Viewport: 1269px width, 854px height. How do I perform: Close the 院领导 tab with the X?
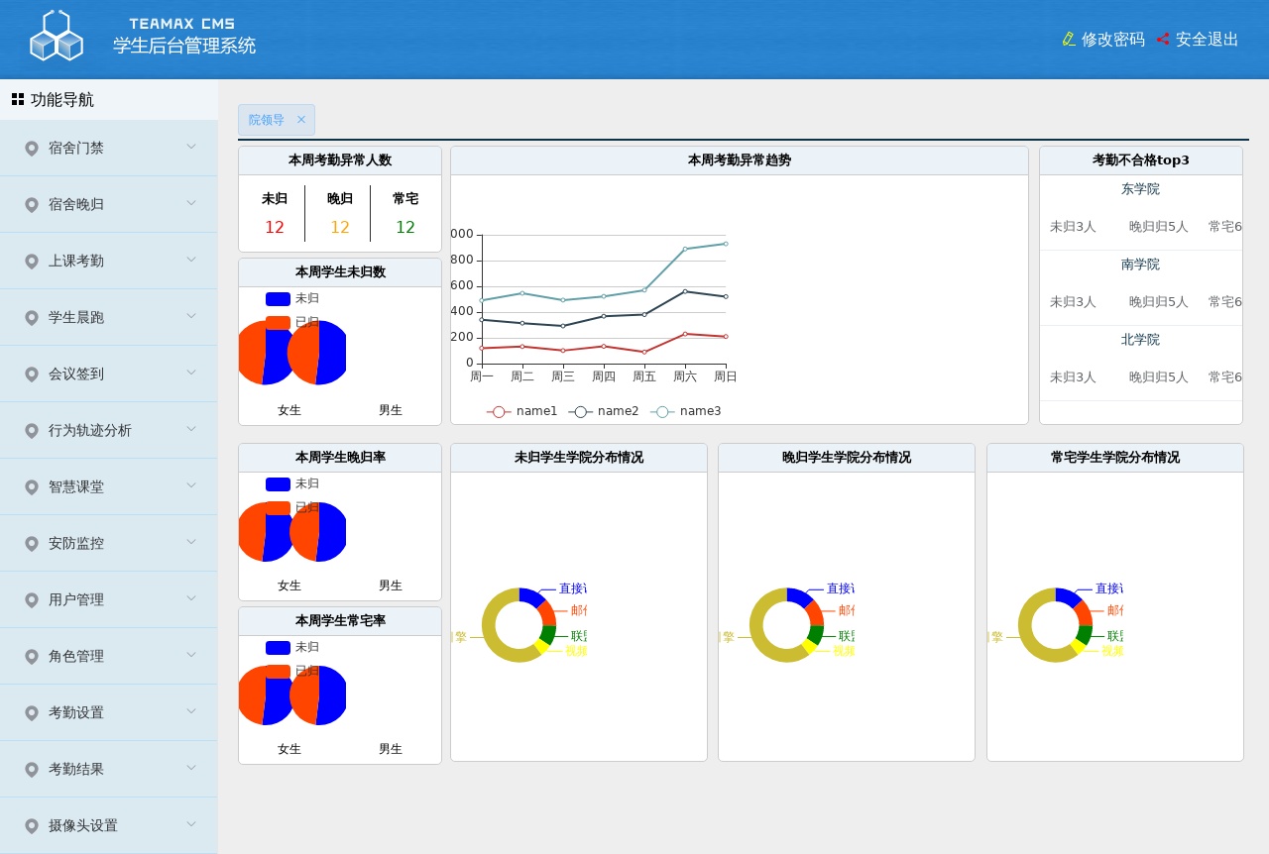pyautogui.click(x=301, y=120)
